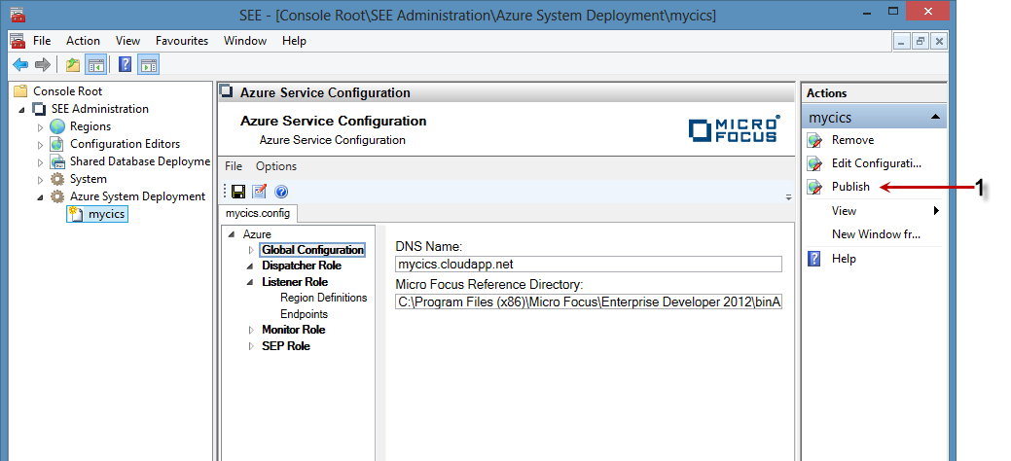The image size is (1011, 461).
Task: Select the Dispatcher Role label
Action: click(302, 266)
